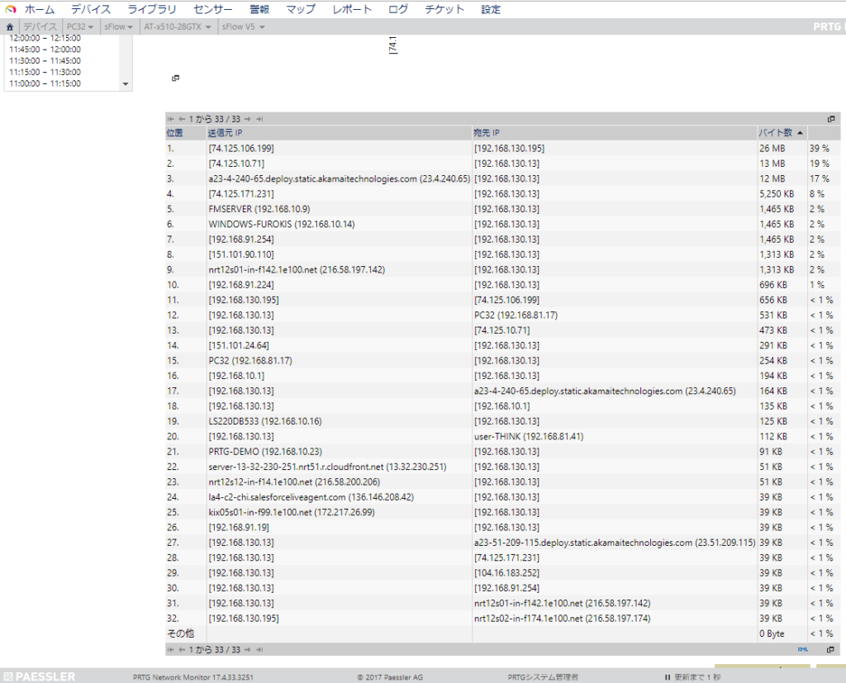This screenshot has width=846, height=683.
Task: Open the チケット menu
Action: (x=444, y=10)
